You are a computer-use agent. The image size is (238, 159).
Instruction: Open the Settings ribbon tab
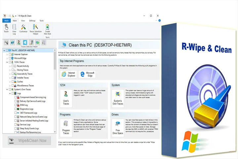[x=32, y=21]
